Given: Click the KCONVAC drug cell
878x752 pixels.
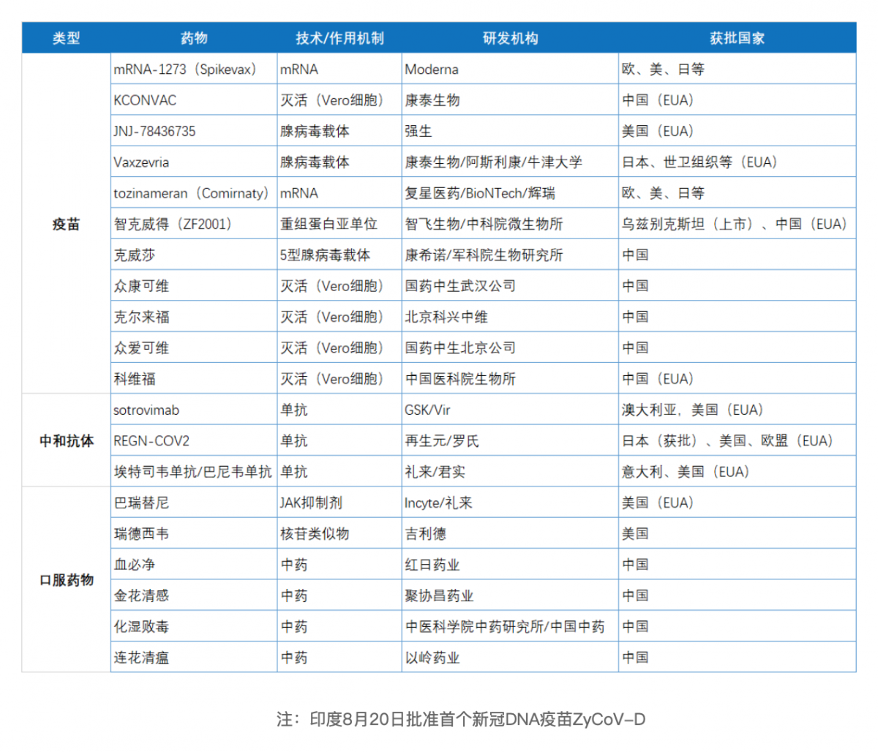Looking at the screenshot, I should [x=194, y=100].
